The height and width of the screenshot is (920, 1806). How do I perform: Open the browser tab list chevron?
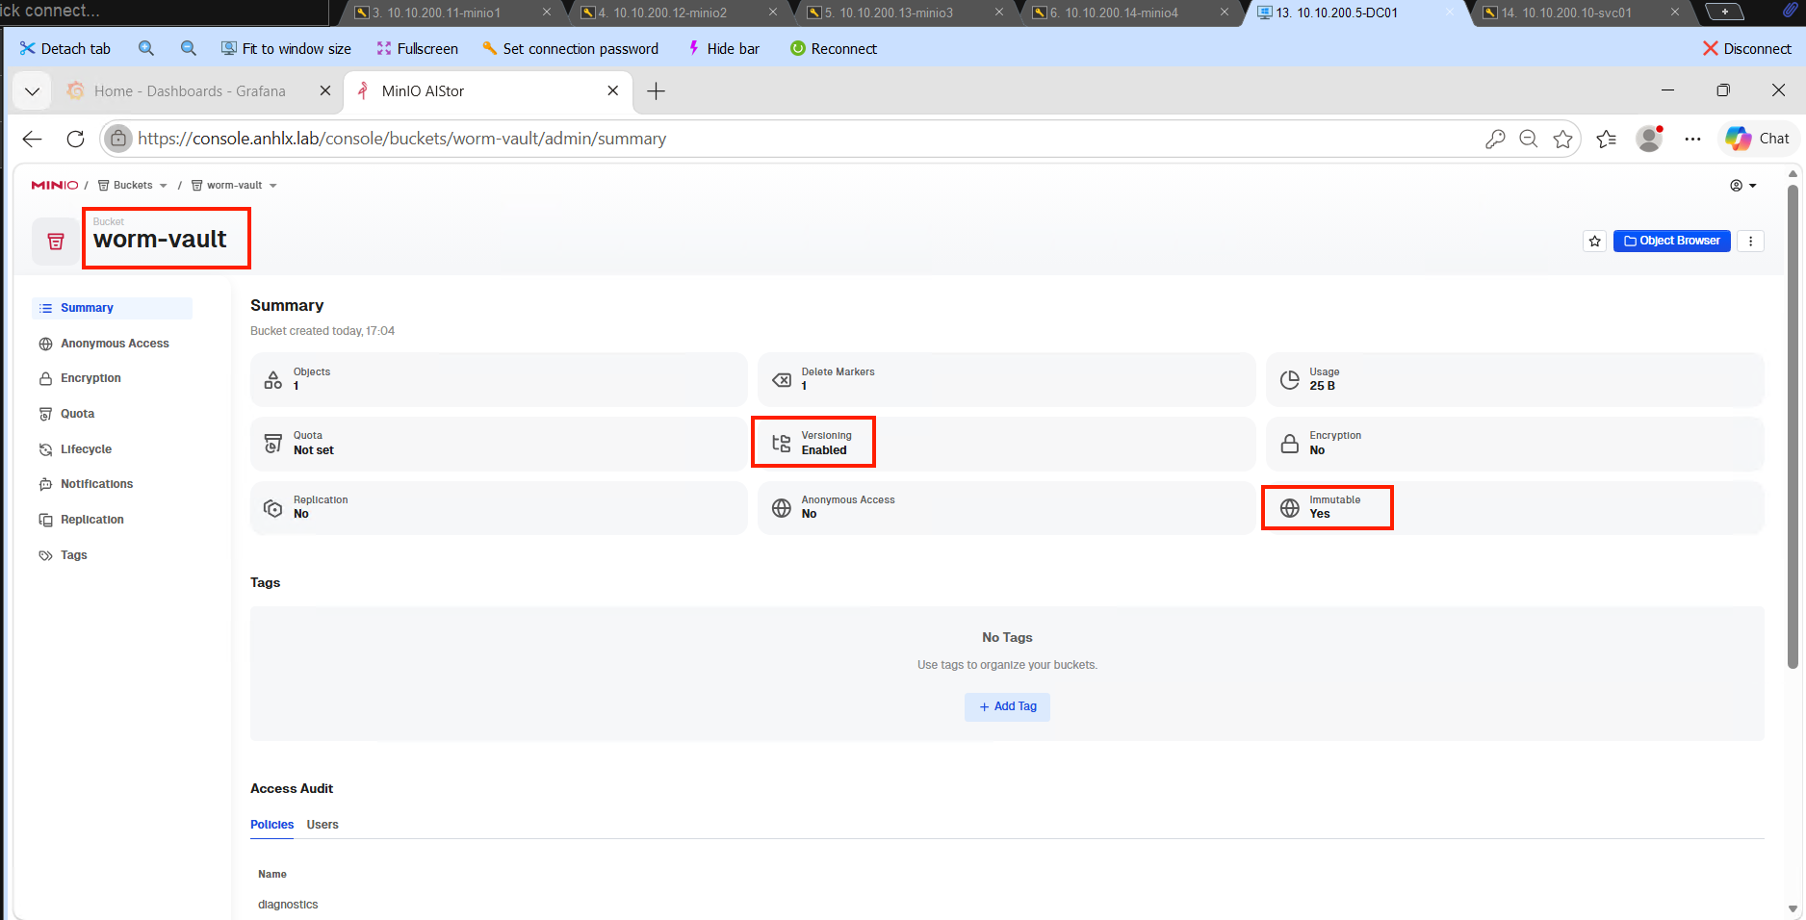click(32, 91)
